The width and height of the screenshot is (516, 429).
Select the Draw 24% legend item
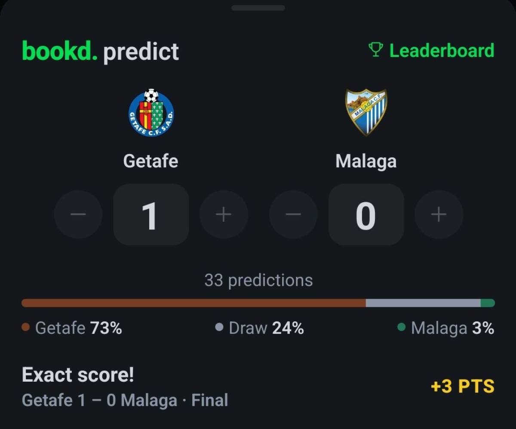[259, 328]
